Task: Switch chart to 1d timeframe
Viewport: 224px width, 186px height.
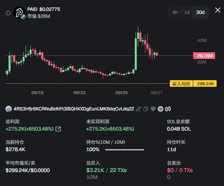Action: click(187, 12)
